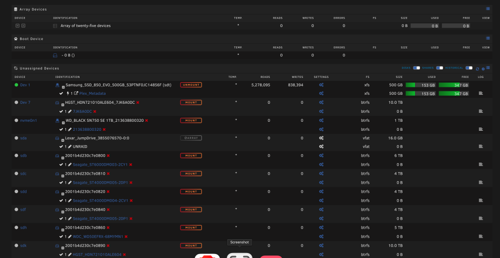Open the Plex_Metadata share link
Viewport: 500px width, 258px height.
pyautogui.click(x=92, y=93)
